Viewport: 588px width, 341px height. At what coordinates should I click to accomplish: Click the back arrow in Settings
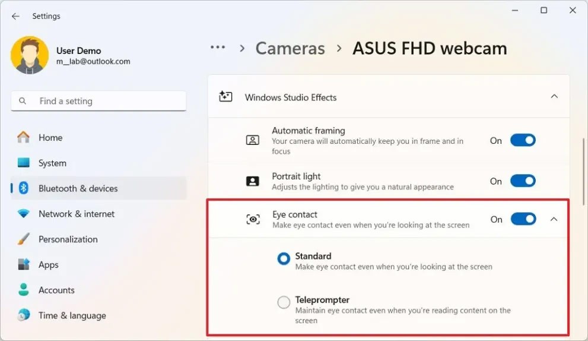pyautogui.click(x=15, y=16)
